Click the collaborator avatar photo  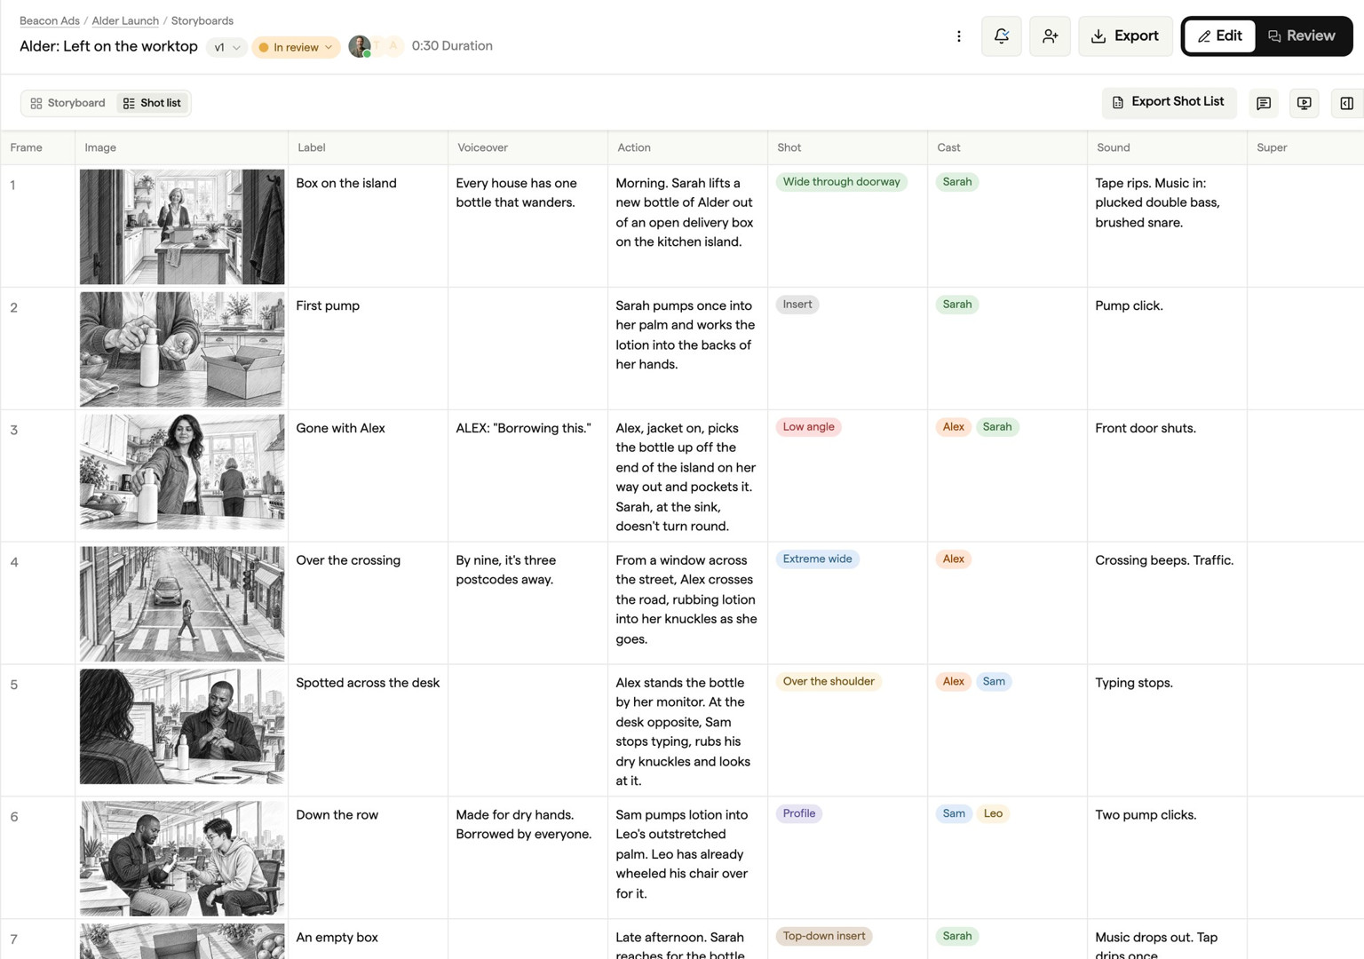(x=360, y=46)
